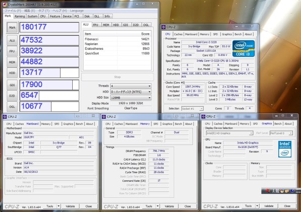The image size is (301, 212).
Task: Open Graphics tab in Memory CPU-Z window
Action: 167,124
